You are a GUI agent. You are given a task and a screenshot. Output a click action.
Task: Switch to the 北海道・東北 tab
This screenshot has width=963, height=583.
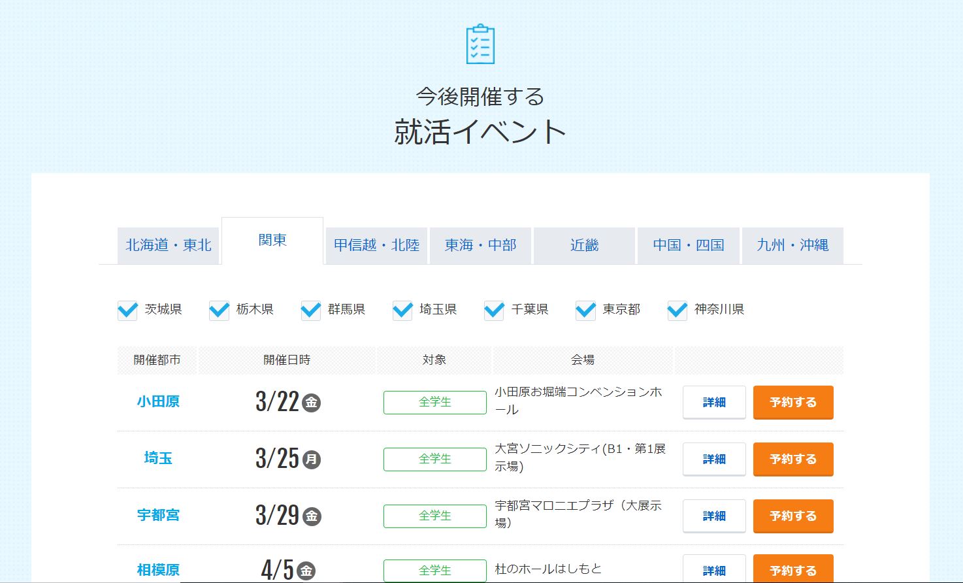coord(169,245)
